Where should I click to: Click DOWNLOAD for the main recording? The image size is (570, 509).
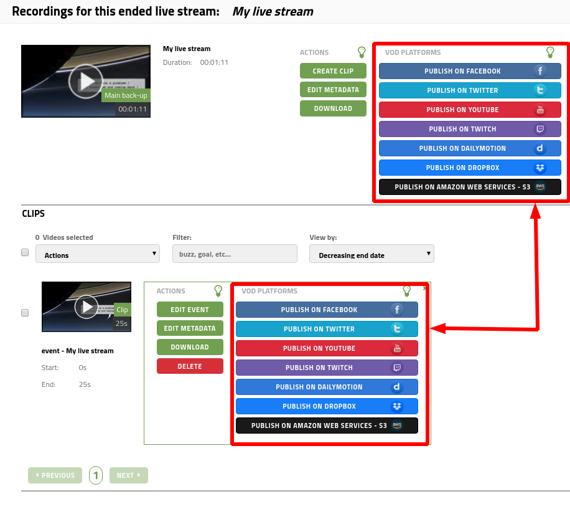[x=333, y=108]
